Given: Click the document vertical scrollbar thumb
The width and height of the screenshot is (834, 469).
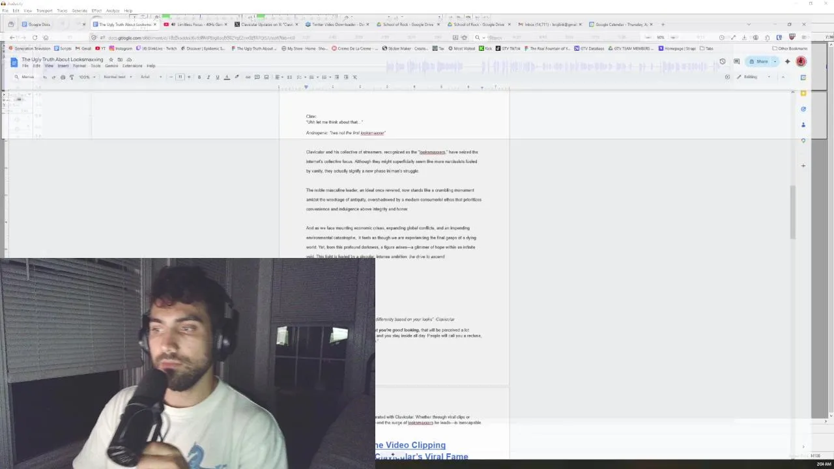Looking at the screenshot, I should pyautogui.click(x=793, y=212).
